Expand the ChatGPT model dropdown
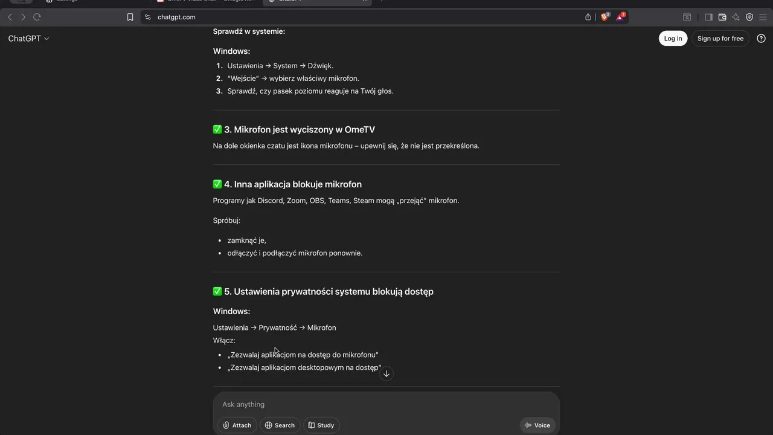Viewport: 773px width, 435px height. tap(28, 39)
